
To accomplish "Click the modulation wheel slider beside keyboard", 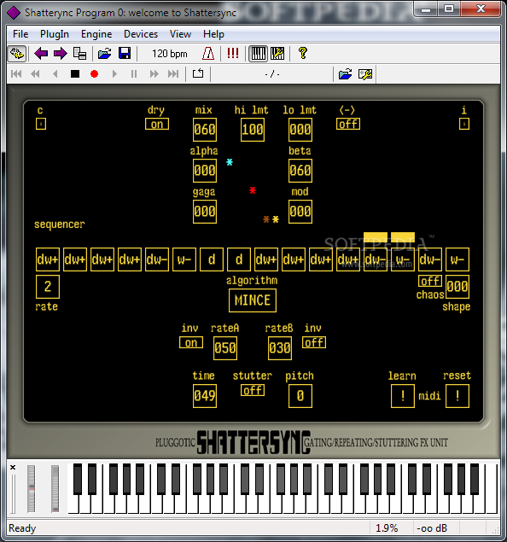I will pos(55,489).
